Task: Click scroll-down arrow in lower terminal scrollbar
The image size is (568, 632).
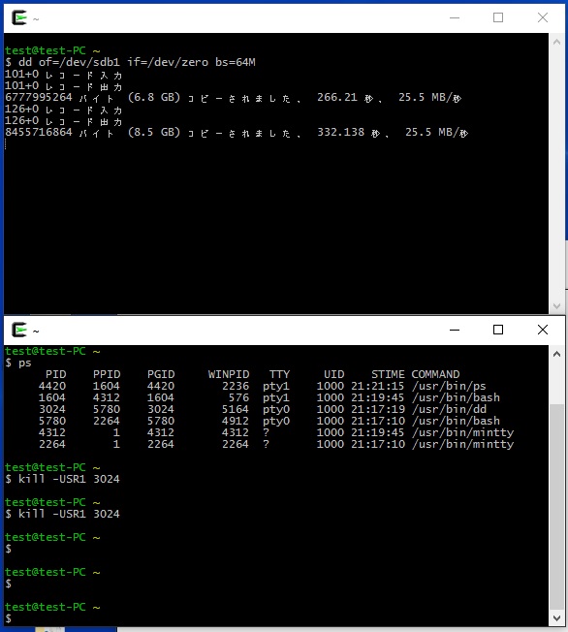Action: tap(556, 617)
